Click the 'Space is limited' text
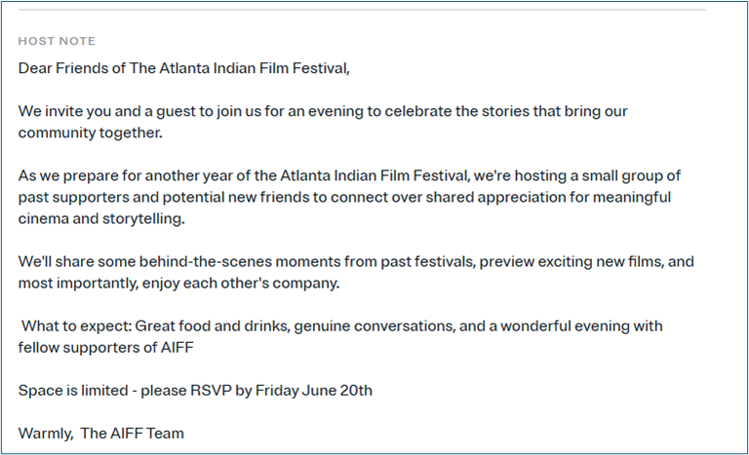This screenshot has height=455, width=749. 73,391
